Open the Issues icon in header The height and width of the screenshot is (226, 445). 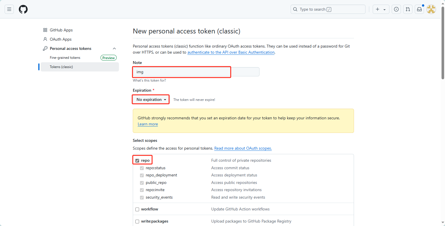point(396,9)
